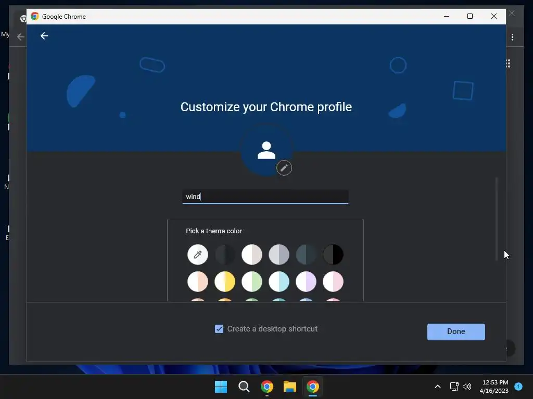This screenshot has height=399, width=533.
Task: Switch to active Chrome taskbar icon
Action: coord(313,387)
